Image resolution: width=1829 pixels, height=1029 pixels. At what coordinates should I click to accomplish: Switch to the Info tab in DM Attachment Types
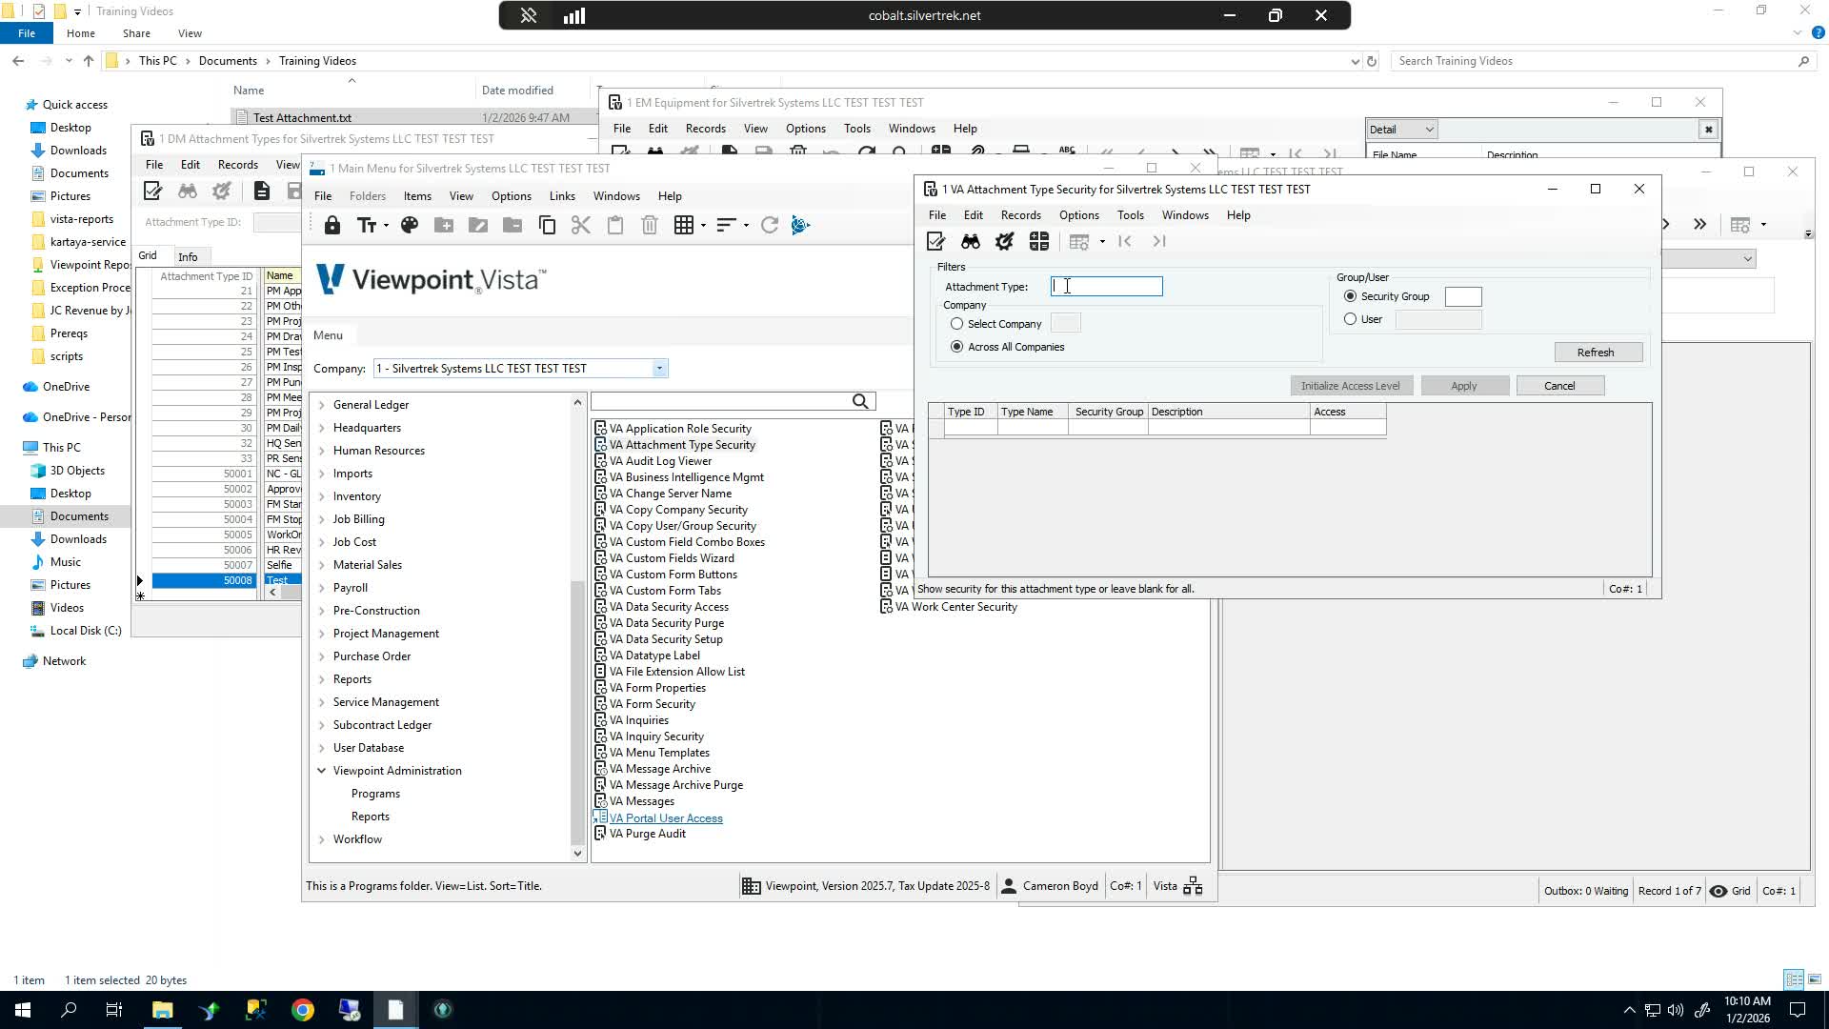[x=188, y=257]
